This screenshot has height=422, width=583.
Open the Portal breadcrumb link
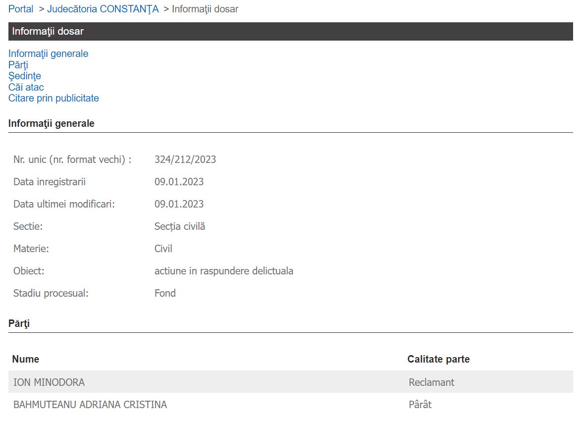click(x=21, y=9)
